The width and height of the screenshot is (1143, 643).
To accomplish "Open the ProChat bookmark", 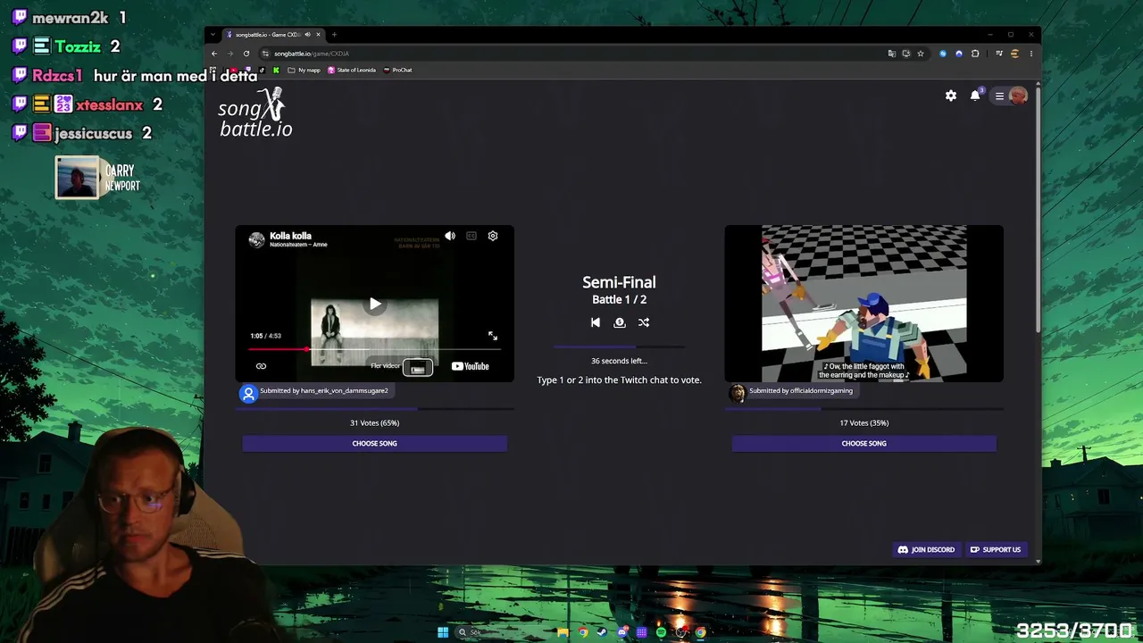I will point(397,70).
